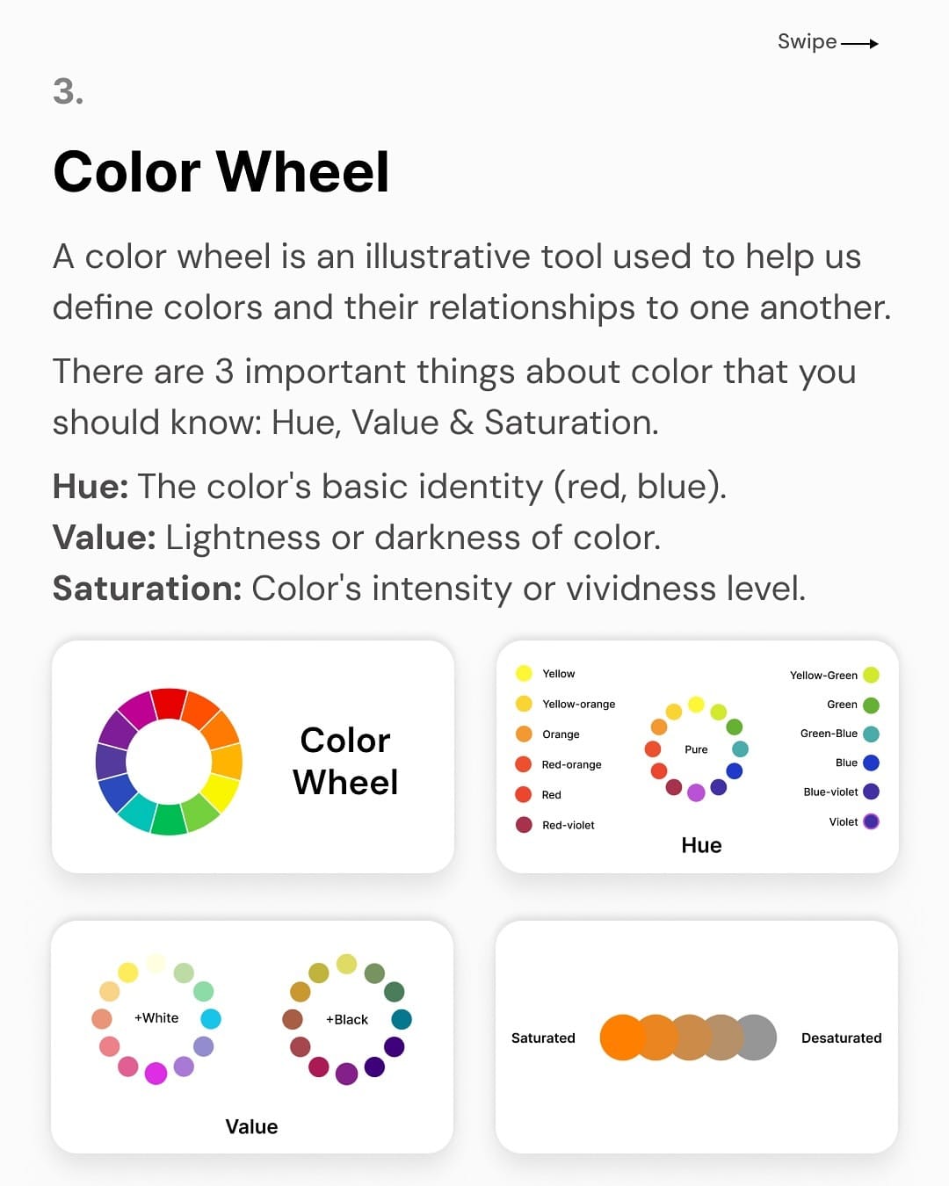Select the Yellow-orange legend dot
949x1186 pixels.
point(524,704)
